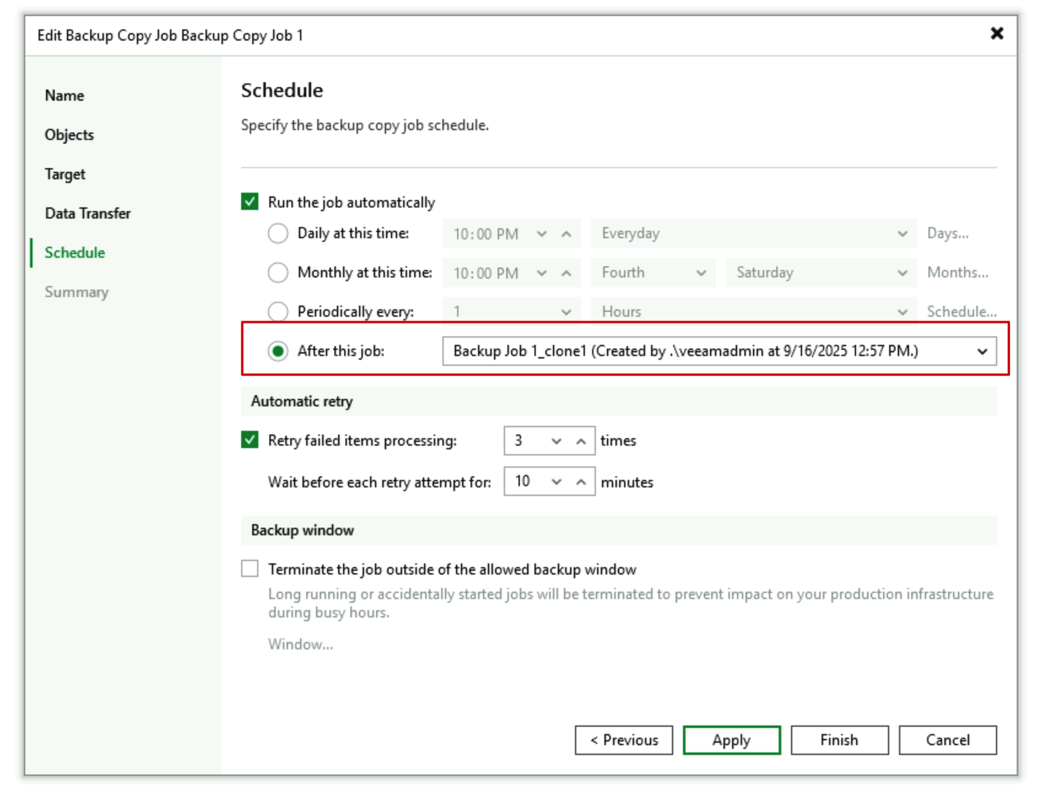Increase retry wait minutes with up arrow
The width and height of the screenshot is (1042, 793).
tap(581, 482)
